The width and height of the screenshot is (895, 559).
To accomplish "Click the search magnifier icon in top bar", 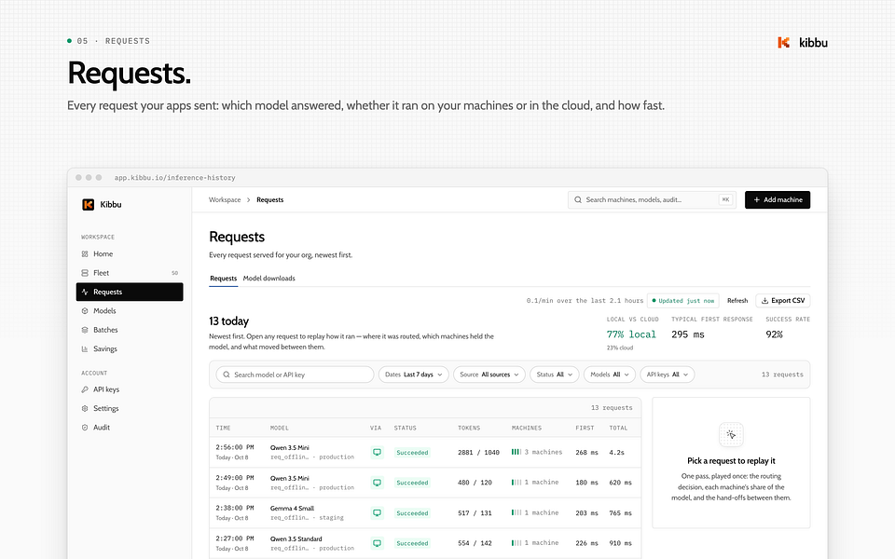I will click(578, 199).
